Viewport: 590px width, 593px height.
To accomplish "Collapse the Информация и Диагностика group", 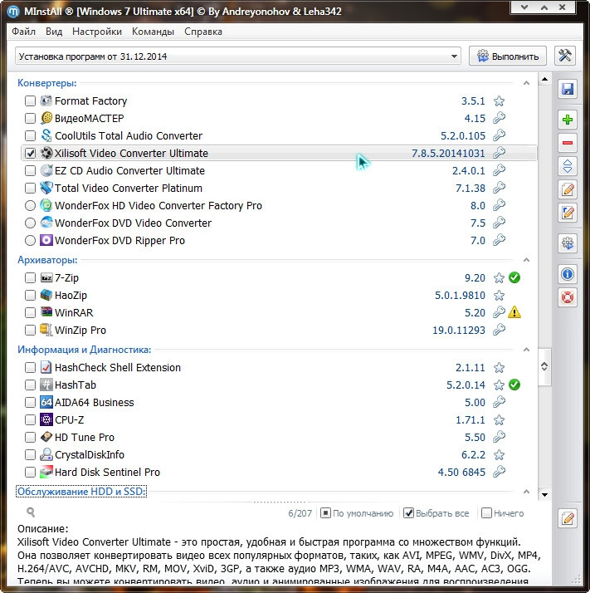I will click(x=526, y=350).
